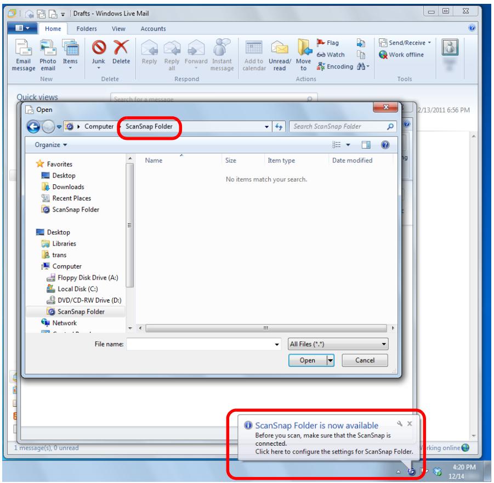Add message to calendar
Viewport: 494px width, 483px height.
(254, 55)
